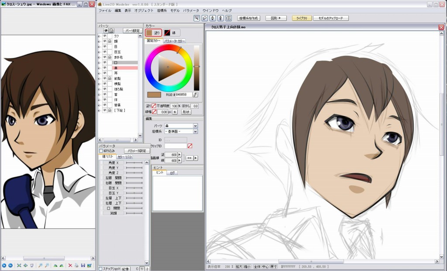447x271 pixels.
Task: Go to previous image in image viewer
Action: pos(4,265)
